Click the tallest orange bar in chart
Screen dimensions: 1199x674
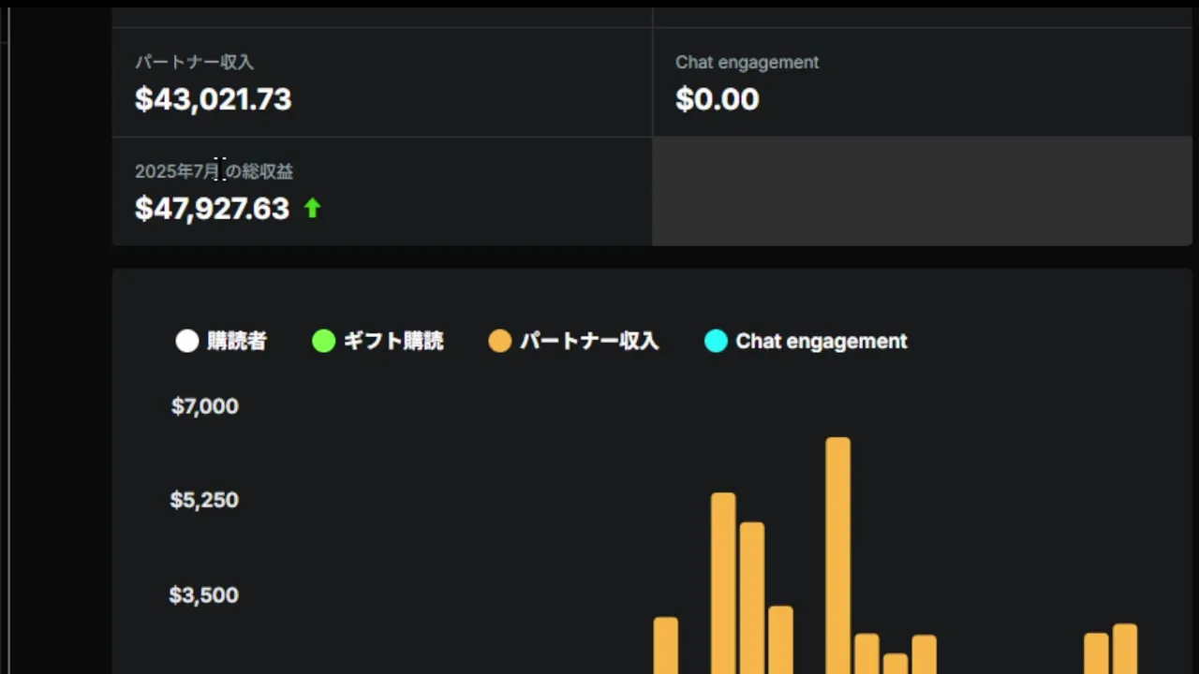click(838, 552)
